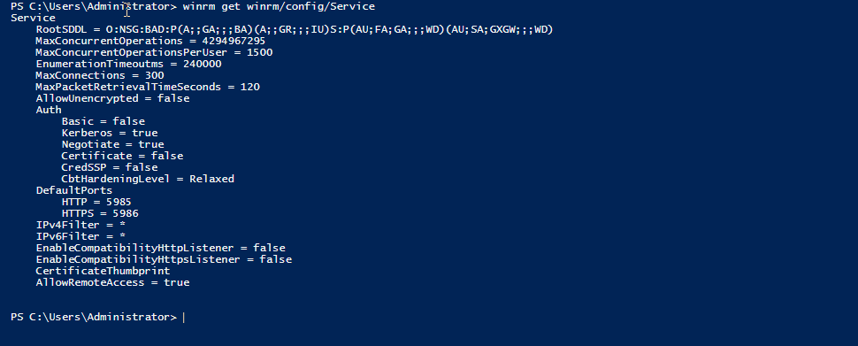Click the Negotiate = true line
Viewport: 858px width, 346px height.
pos(112,144)
